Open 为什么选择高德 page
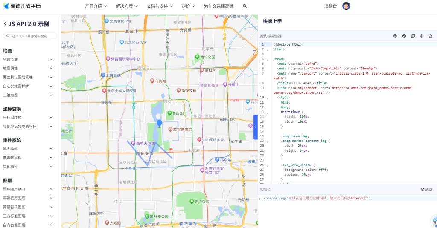 (x=218, y=6)
